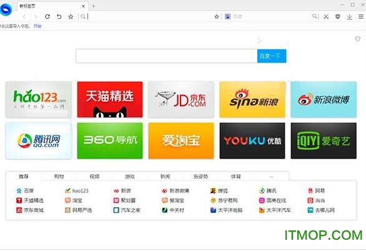Open the 国美在线 link
Screen dimensions: 366x251
coord(273,200)
